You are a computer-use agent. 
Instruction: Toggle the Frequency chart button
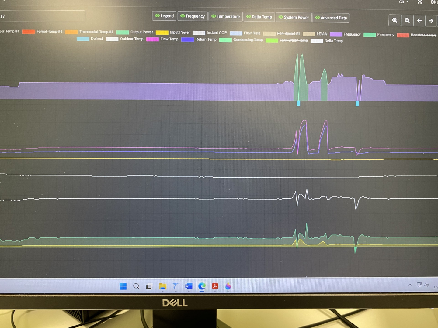193,16
